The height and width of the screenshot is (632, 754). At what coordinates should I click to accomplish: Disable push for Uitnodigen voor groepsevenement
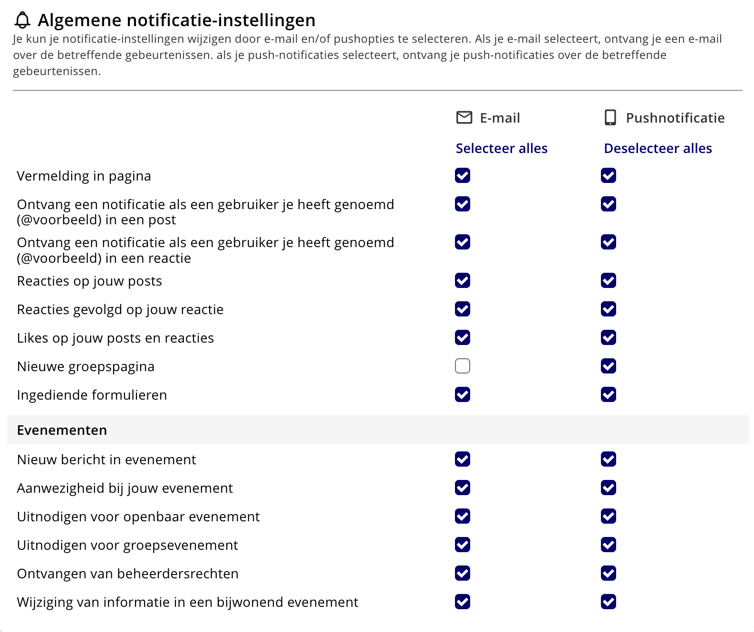point(609,545)
